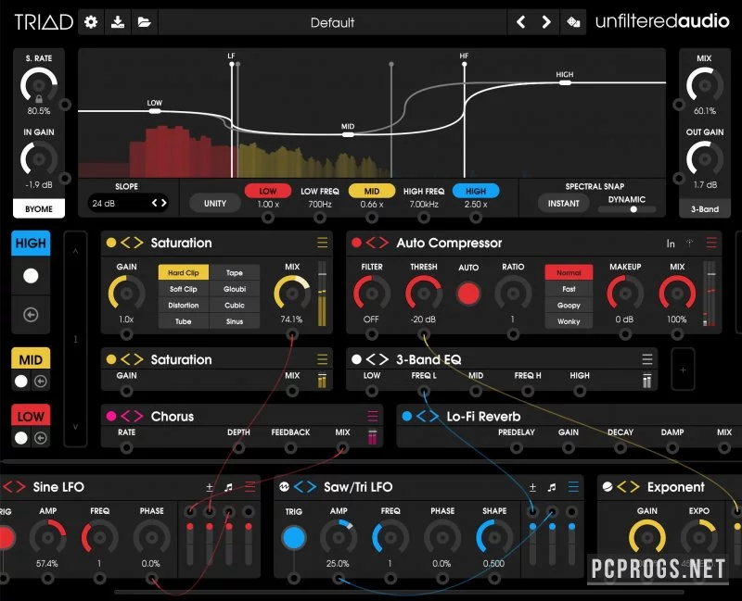Swap Chorus module type arrows
The image size is (742, 601).
[x=132, y=417]
